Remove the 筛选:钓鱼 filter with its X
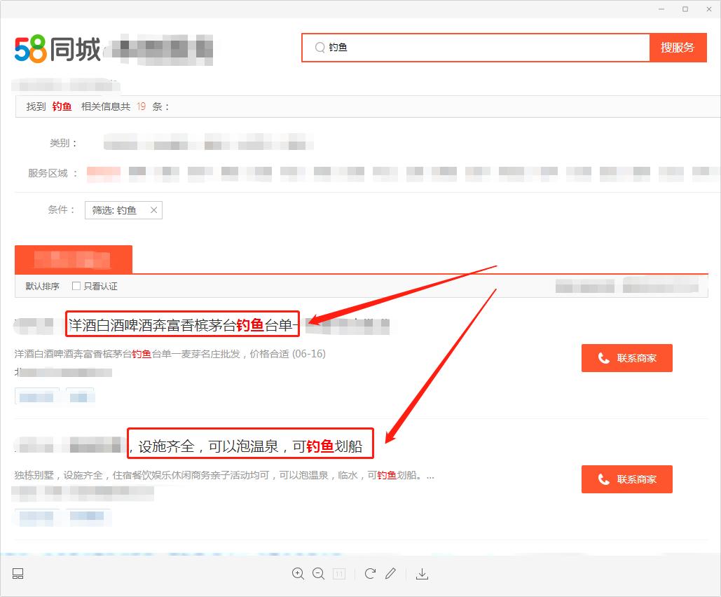 [153, 210]
